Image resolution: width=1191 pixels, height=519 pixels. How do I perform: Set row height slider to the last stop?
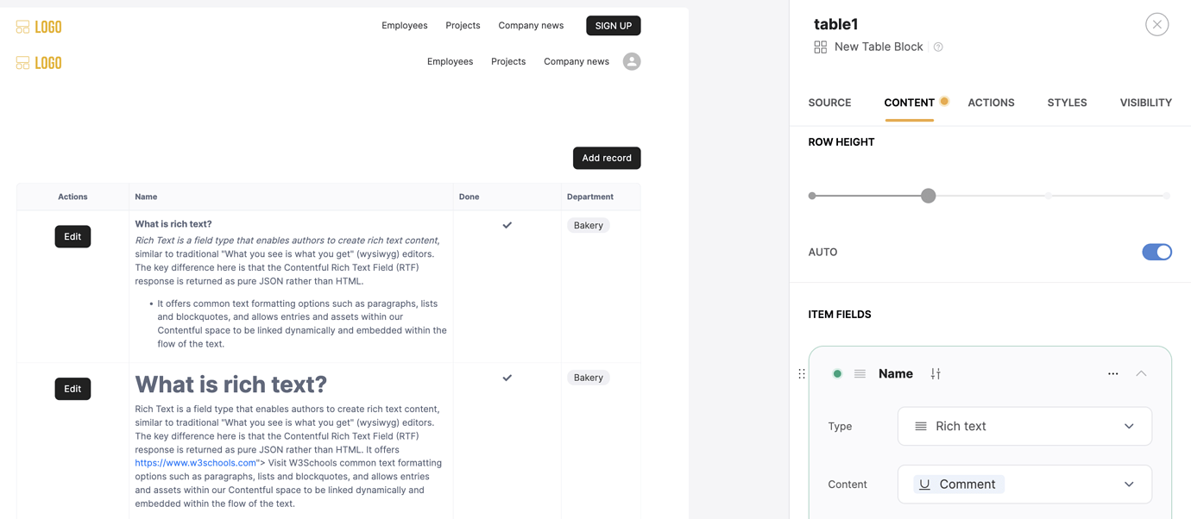[x=1166, y=196]
